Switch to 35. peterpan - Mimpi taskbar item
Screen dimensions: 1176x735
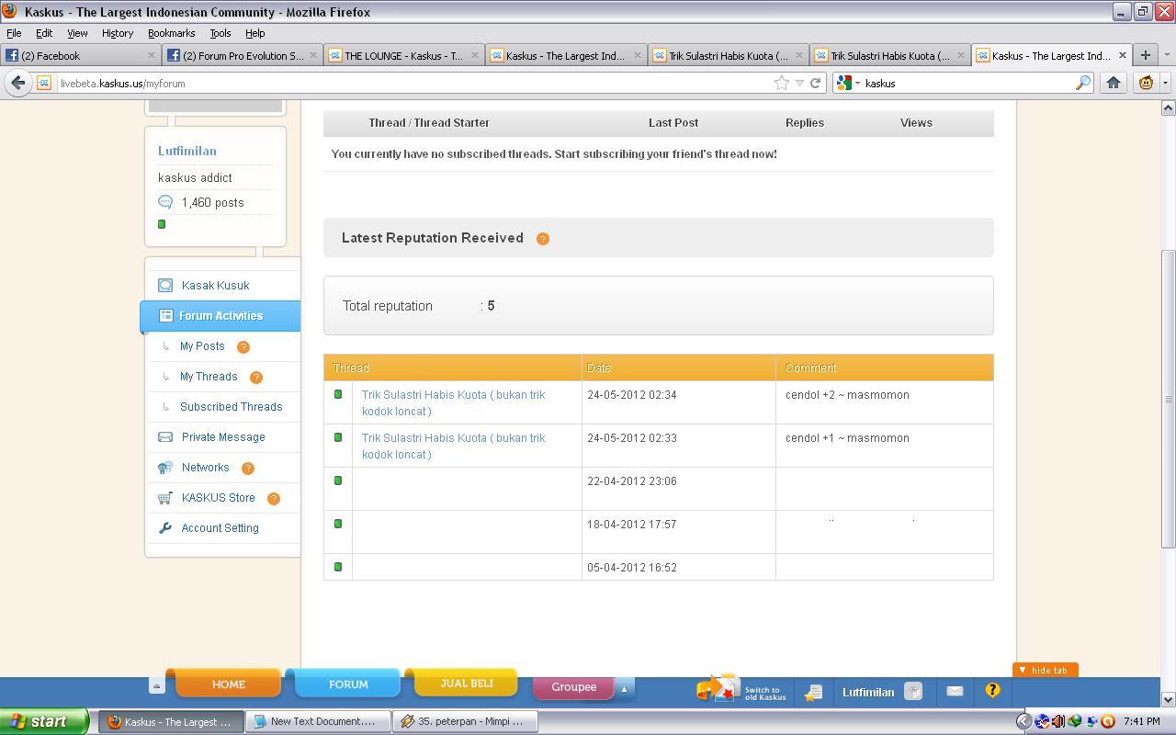pyautogui.click(x=465, y=721)
